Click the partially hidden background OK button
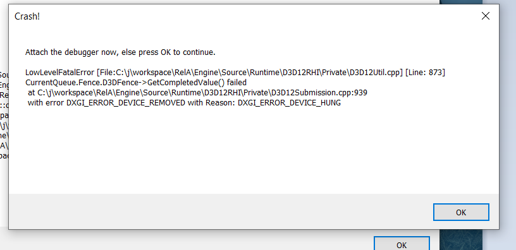Screen dimensions: 516x250 tap(402, 244)
